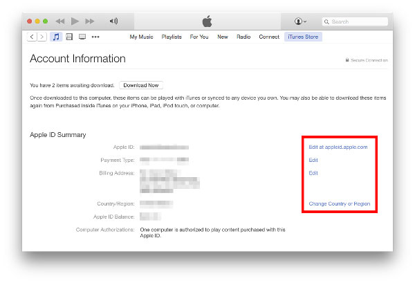Open the Playlists tab
415x283 pixels.
(x=172, y=37)
